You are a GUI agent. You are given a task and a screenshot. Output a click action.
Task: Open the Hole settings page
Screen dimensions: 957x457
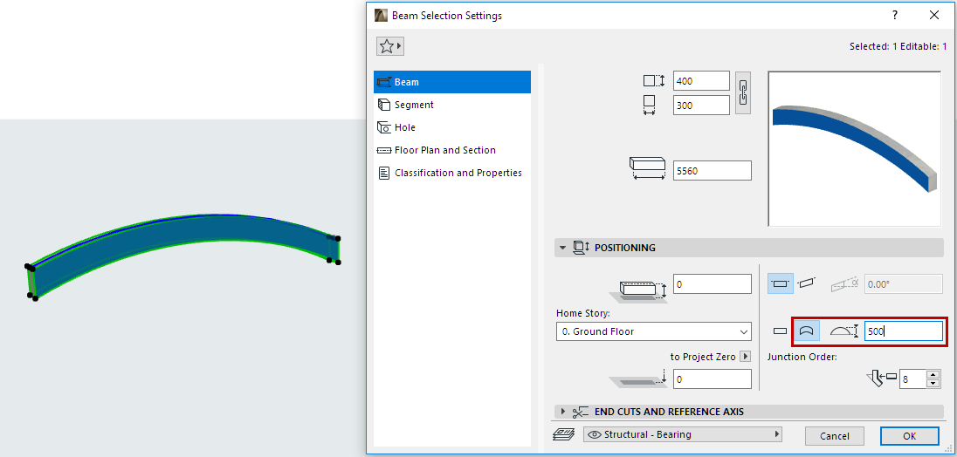[451, 127]
